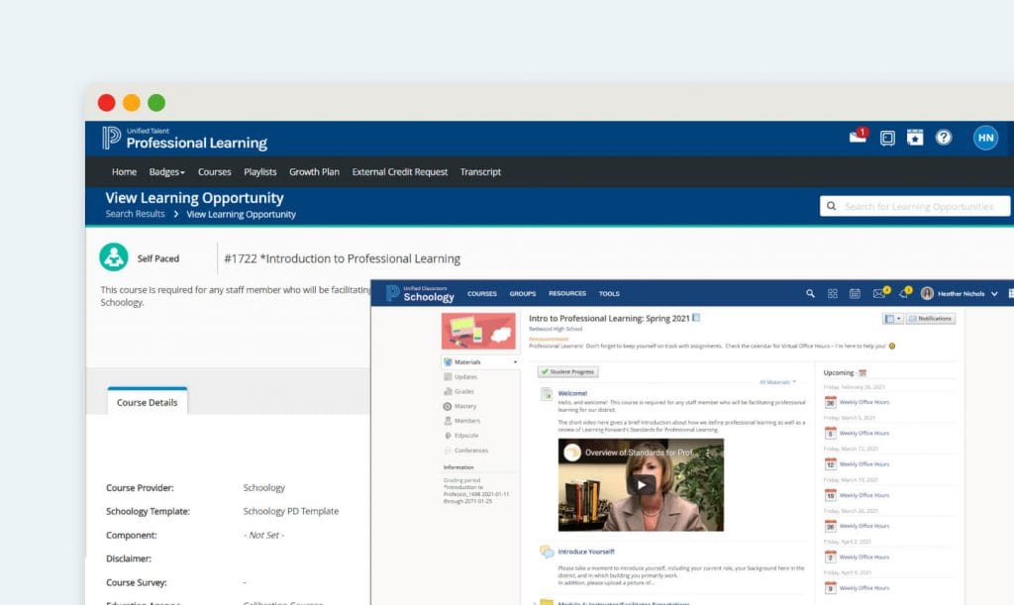
Task: Open Schoology messages envelope icon
Action: [x=878, y=294]
